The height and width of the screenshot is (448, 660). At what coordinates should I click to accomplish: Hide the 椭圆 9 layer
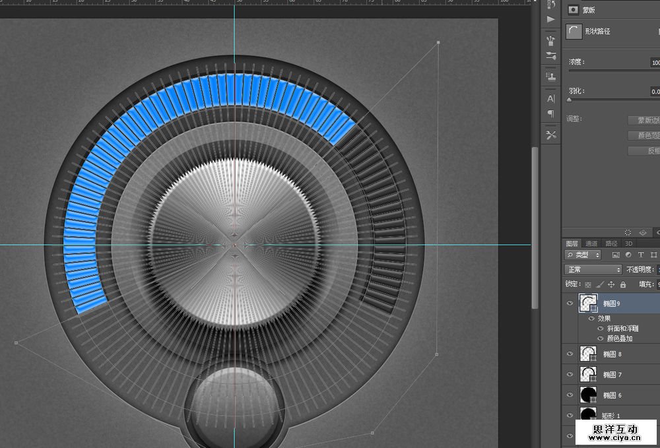(570, 304)
